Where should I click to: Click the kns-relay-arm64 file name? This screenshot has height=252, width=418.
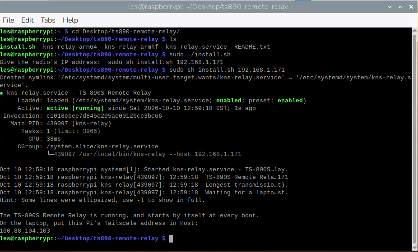(70, 47)
